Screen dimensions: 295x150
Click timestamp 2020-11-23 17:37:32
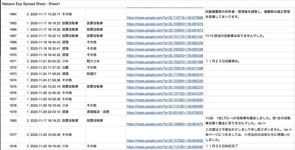point(45,68)
